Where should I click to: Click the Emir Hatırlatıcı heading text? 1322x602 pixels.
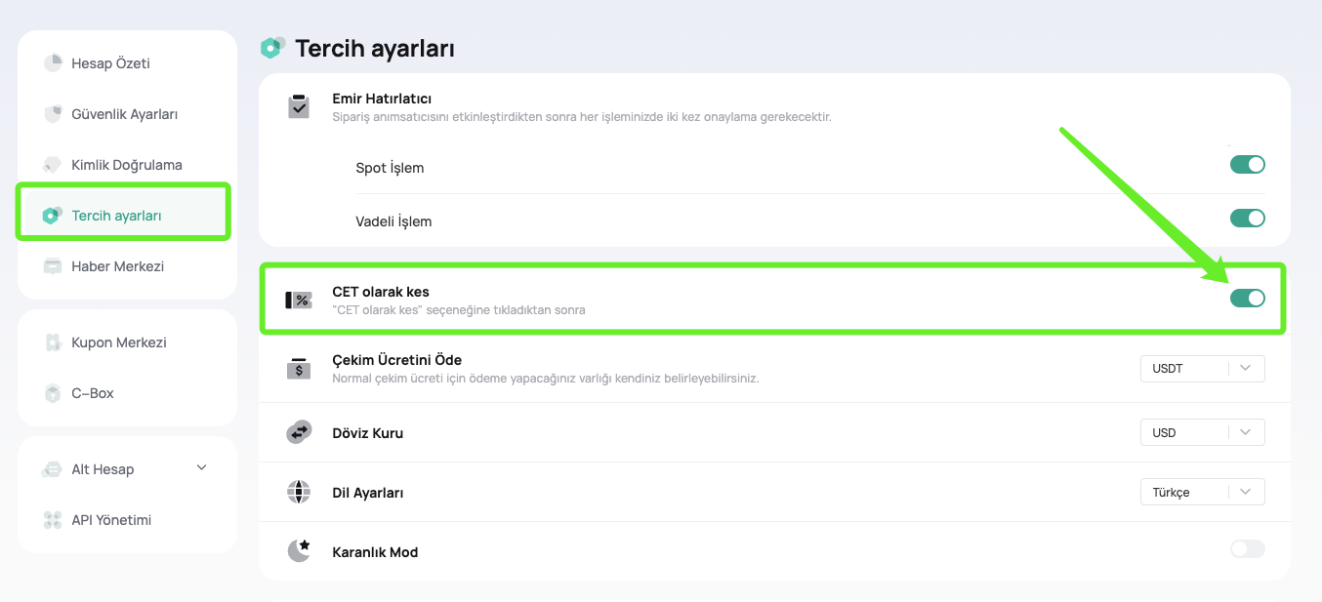(382, 99)
